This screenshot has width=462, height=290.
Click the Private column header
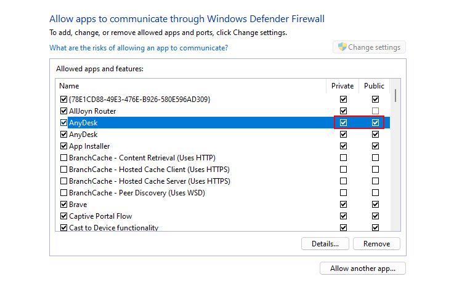point(342,86)
